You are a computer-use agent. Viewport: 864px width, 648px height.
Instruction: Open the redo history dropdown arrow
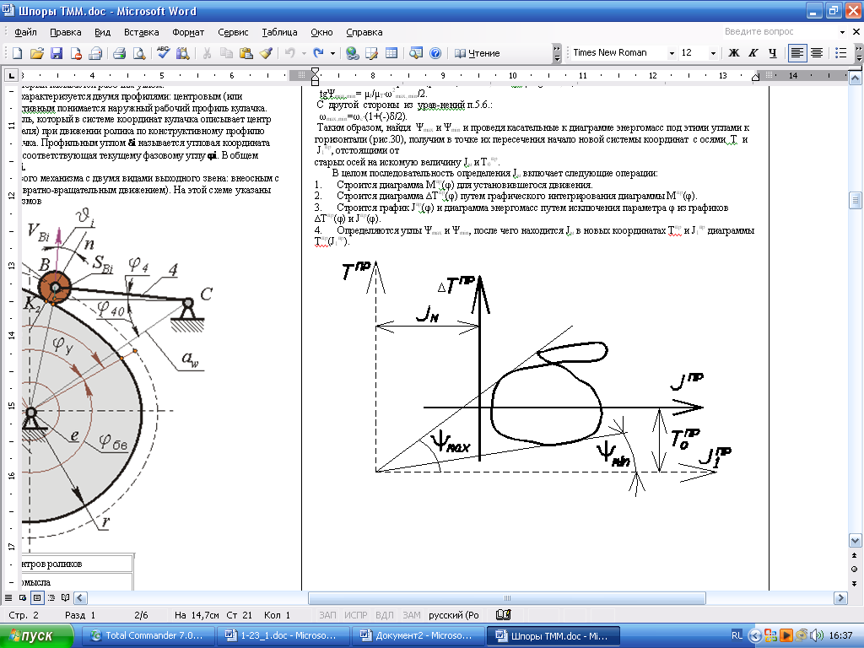tap(332, 53)
